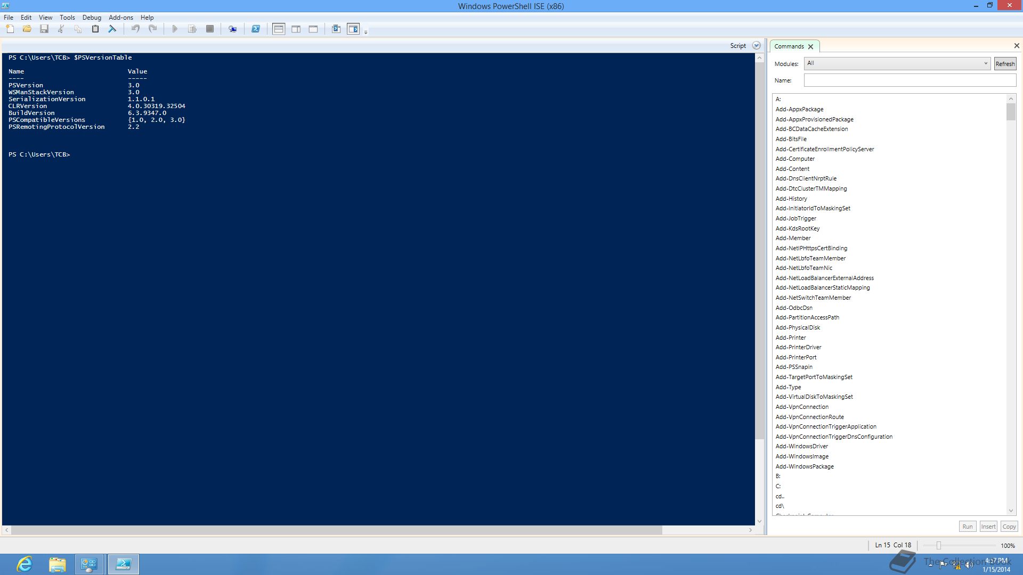Click the volume speaker tray icon
The width and height of the screenshot is (1023, 575).
969,565
